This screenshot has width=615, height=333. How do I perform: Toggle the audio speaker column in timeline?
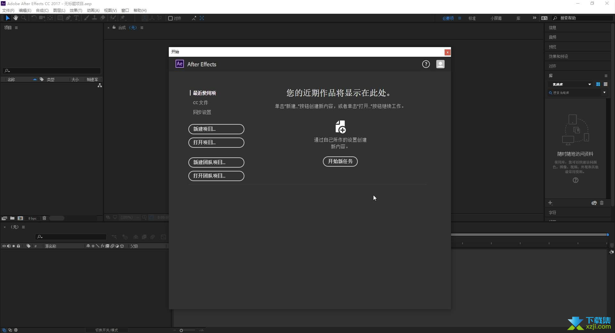9,246
